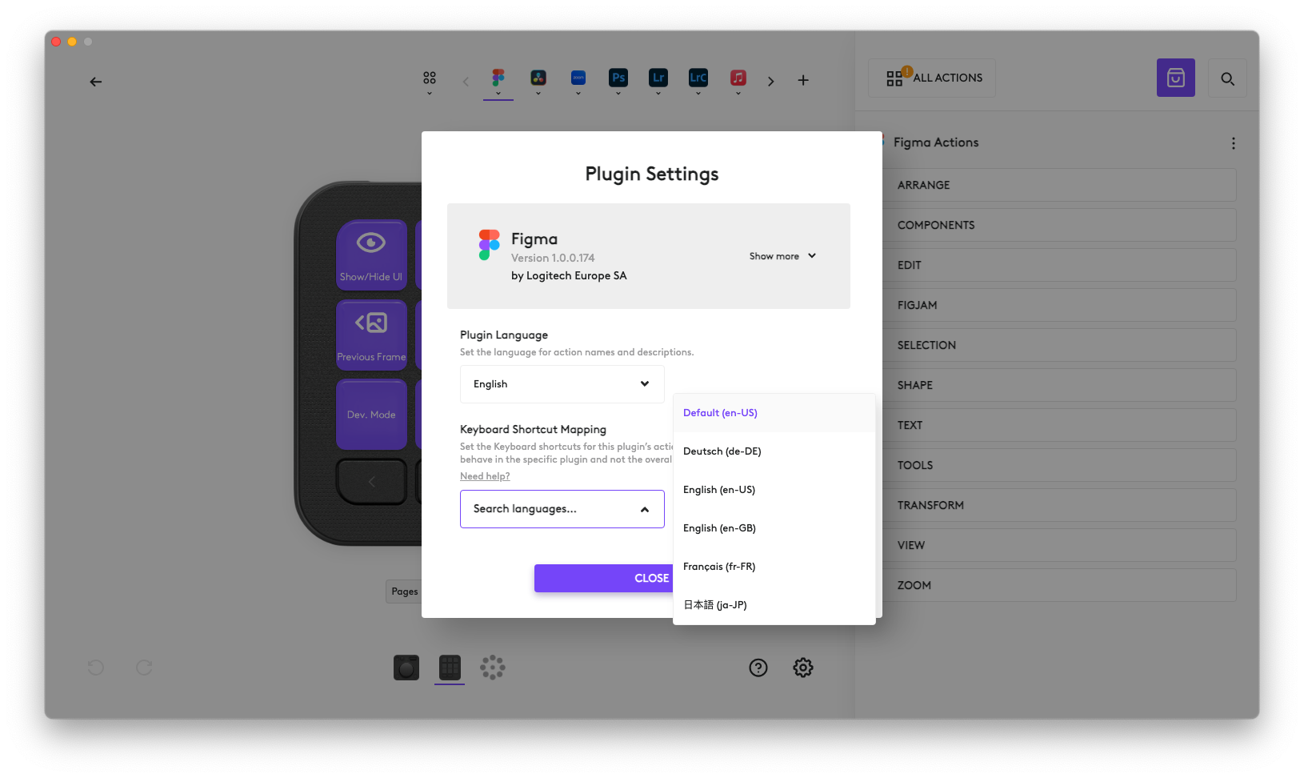Expand the Show more plugin details
Screen dimensions: 1304x778
pyautogui.click(x=782, y=256)
